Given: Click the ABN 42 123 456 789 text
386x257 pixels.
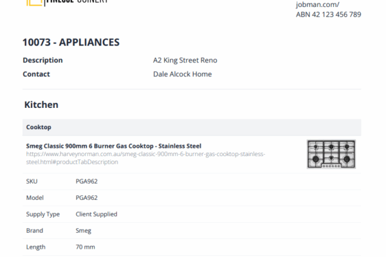Looking at the screenshot, I should 328,15.
